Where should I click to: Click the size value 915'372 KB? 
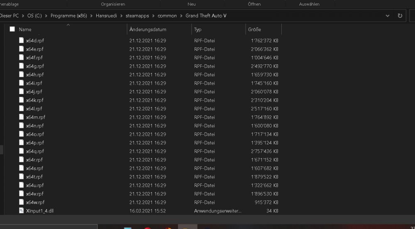pyautogui.click(x=266, y=202)
